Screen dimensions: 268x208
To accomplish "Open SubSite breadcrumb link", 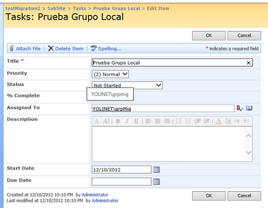I will coord(56,9).
